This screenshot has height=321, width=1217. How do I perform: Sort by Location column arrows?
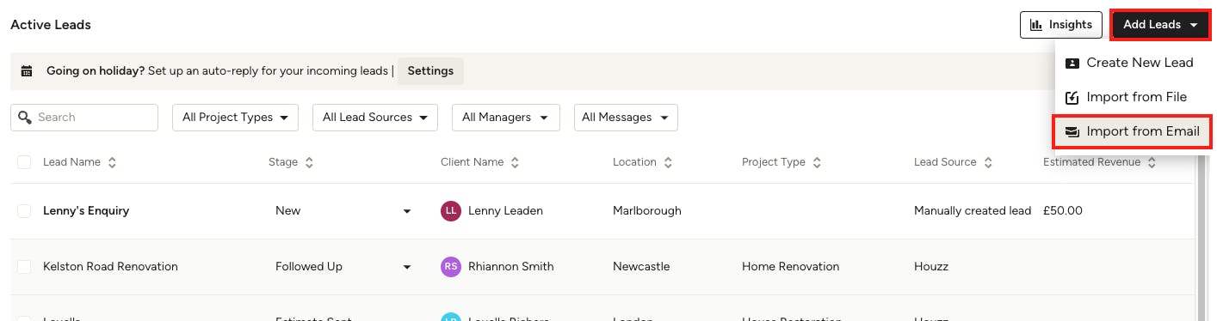point(668,162)
